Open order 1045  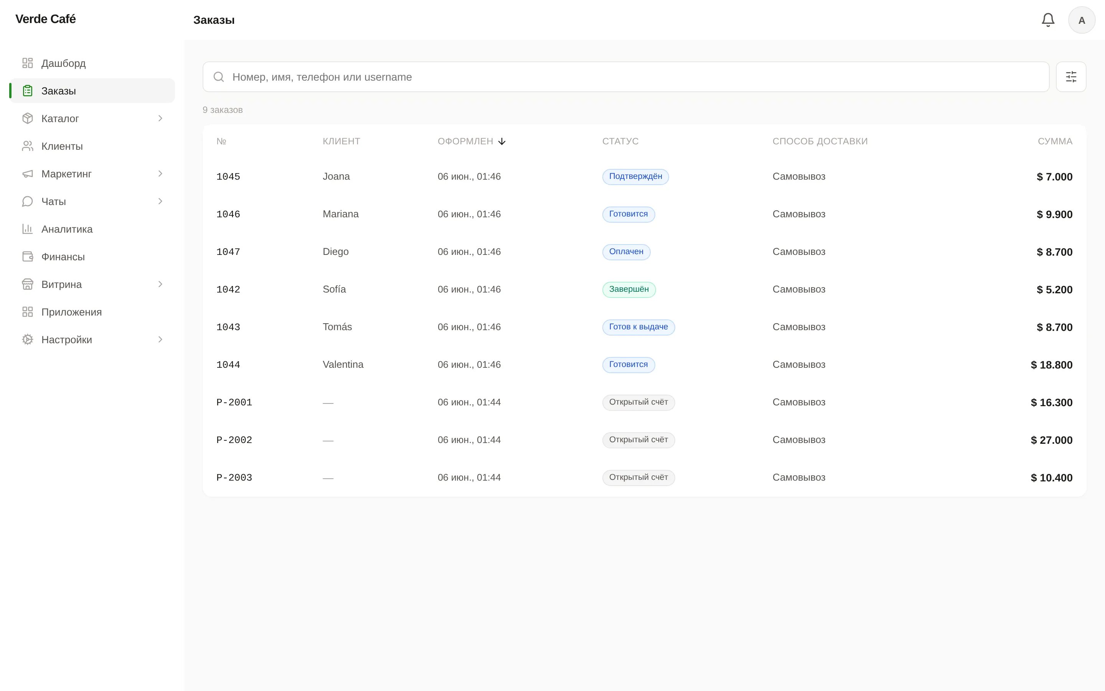tap(644, 177)
